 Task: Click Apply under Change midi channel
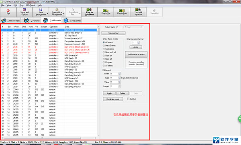(x=136, y=47)
